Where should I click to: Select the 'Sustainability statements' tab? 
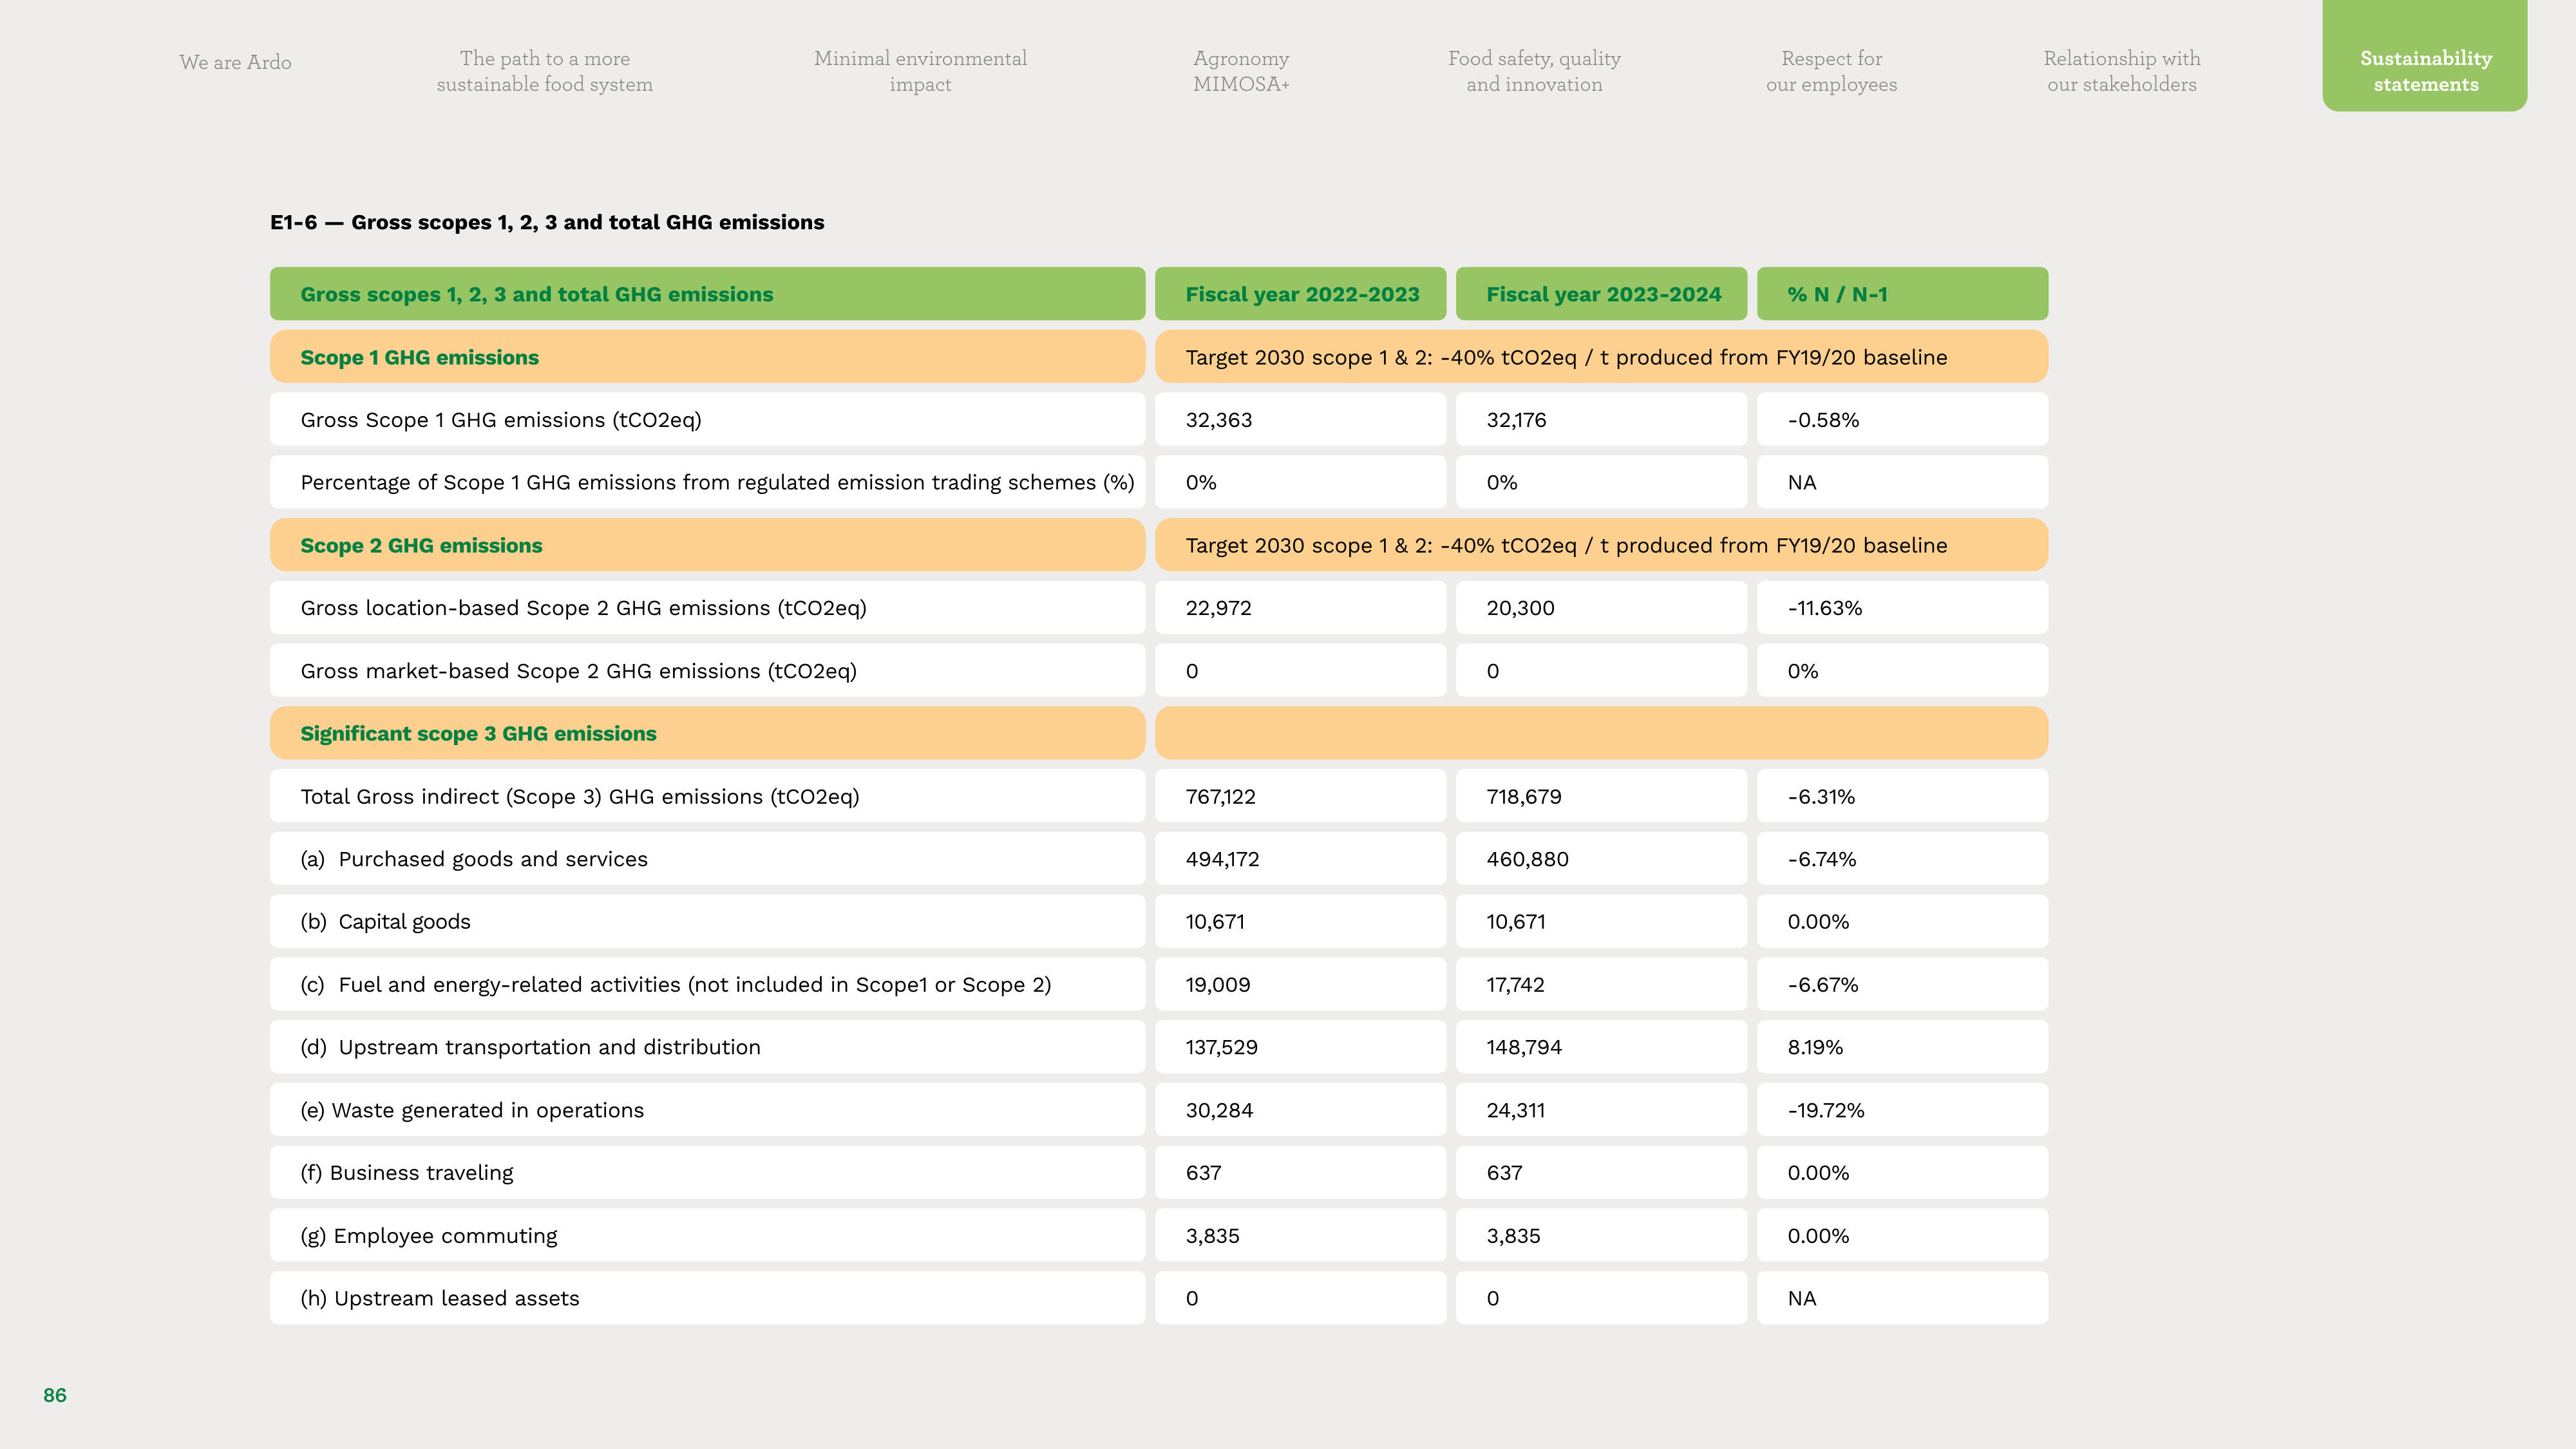pos(2425,55)
